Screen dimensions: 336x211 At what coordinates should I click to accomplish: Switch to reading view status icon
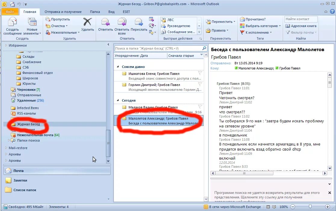tap(274, 207)
